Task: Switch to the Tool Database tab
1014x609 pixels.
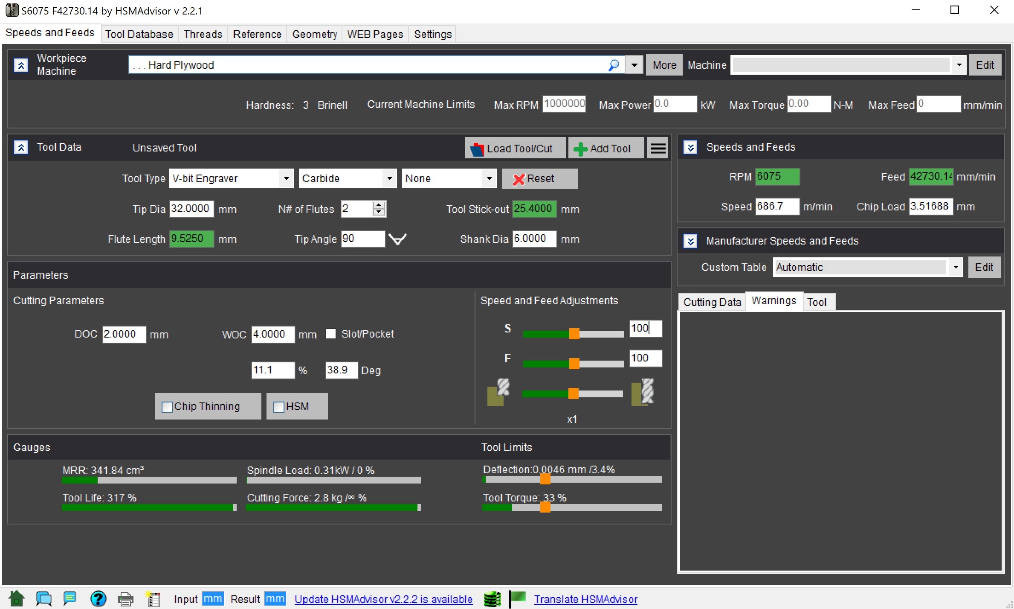Action: (x=139, y=34)
